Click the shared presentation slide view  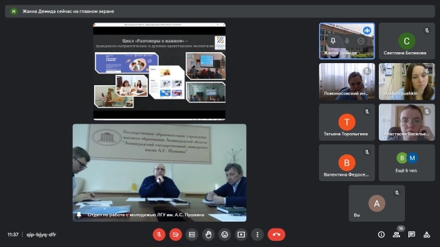tap(159, 71)
